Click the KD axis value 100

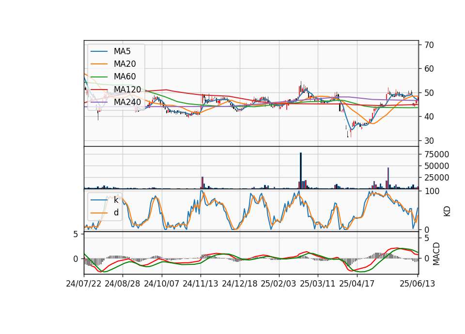coord(432,191)
